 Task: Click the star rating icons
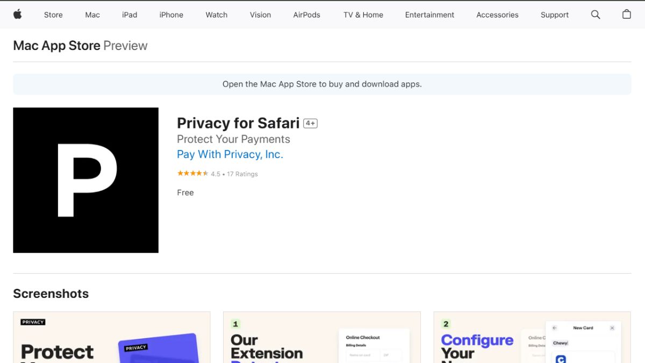[193, 173]
